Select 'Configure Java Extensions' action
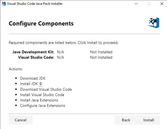 point(42,106)
